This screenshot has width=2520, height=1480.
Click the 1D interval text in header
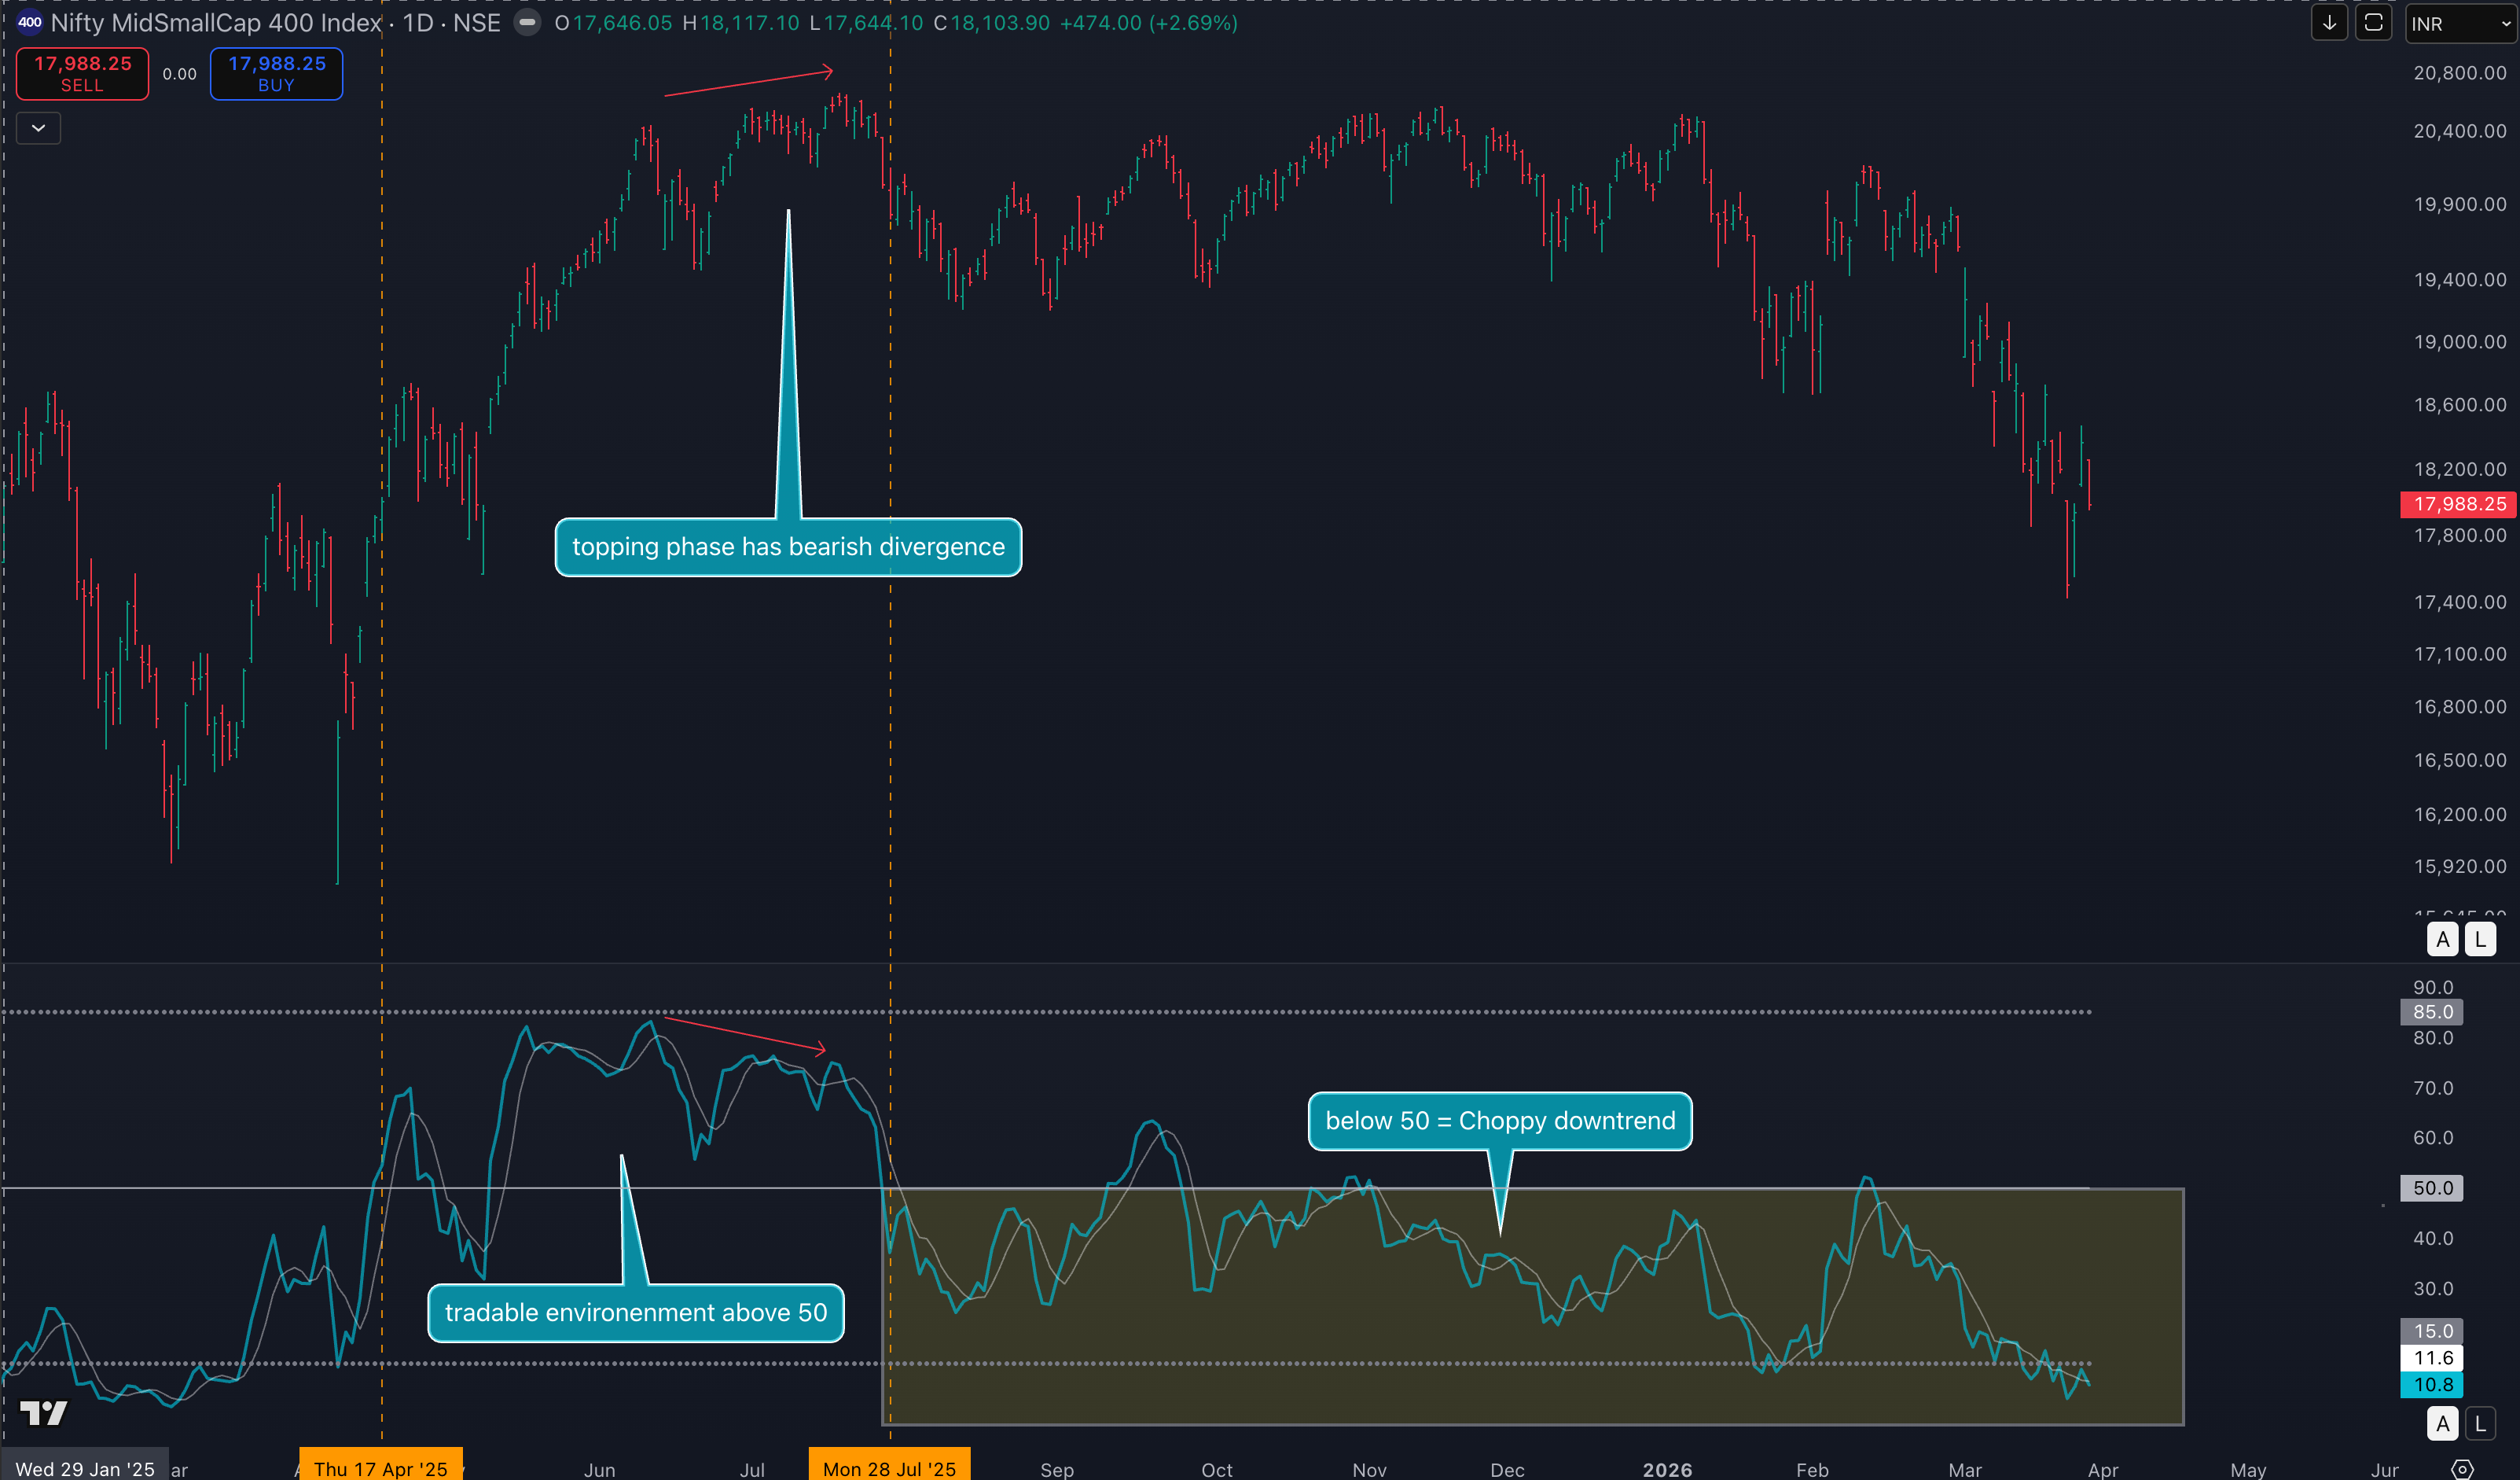[x=418, y=23]
